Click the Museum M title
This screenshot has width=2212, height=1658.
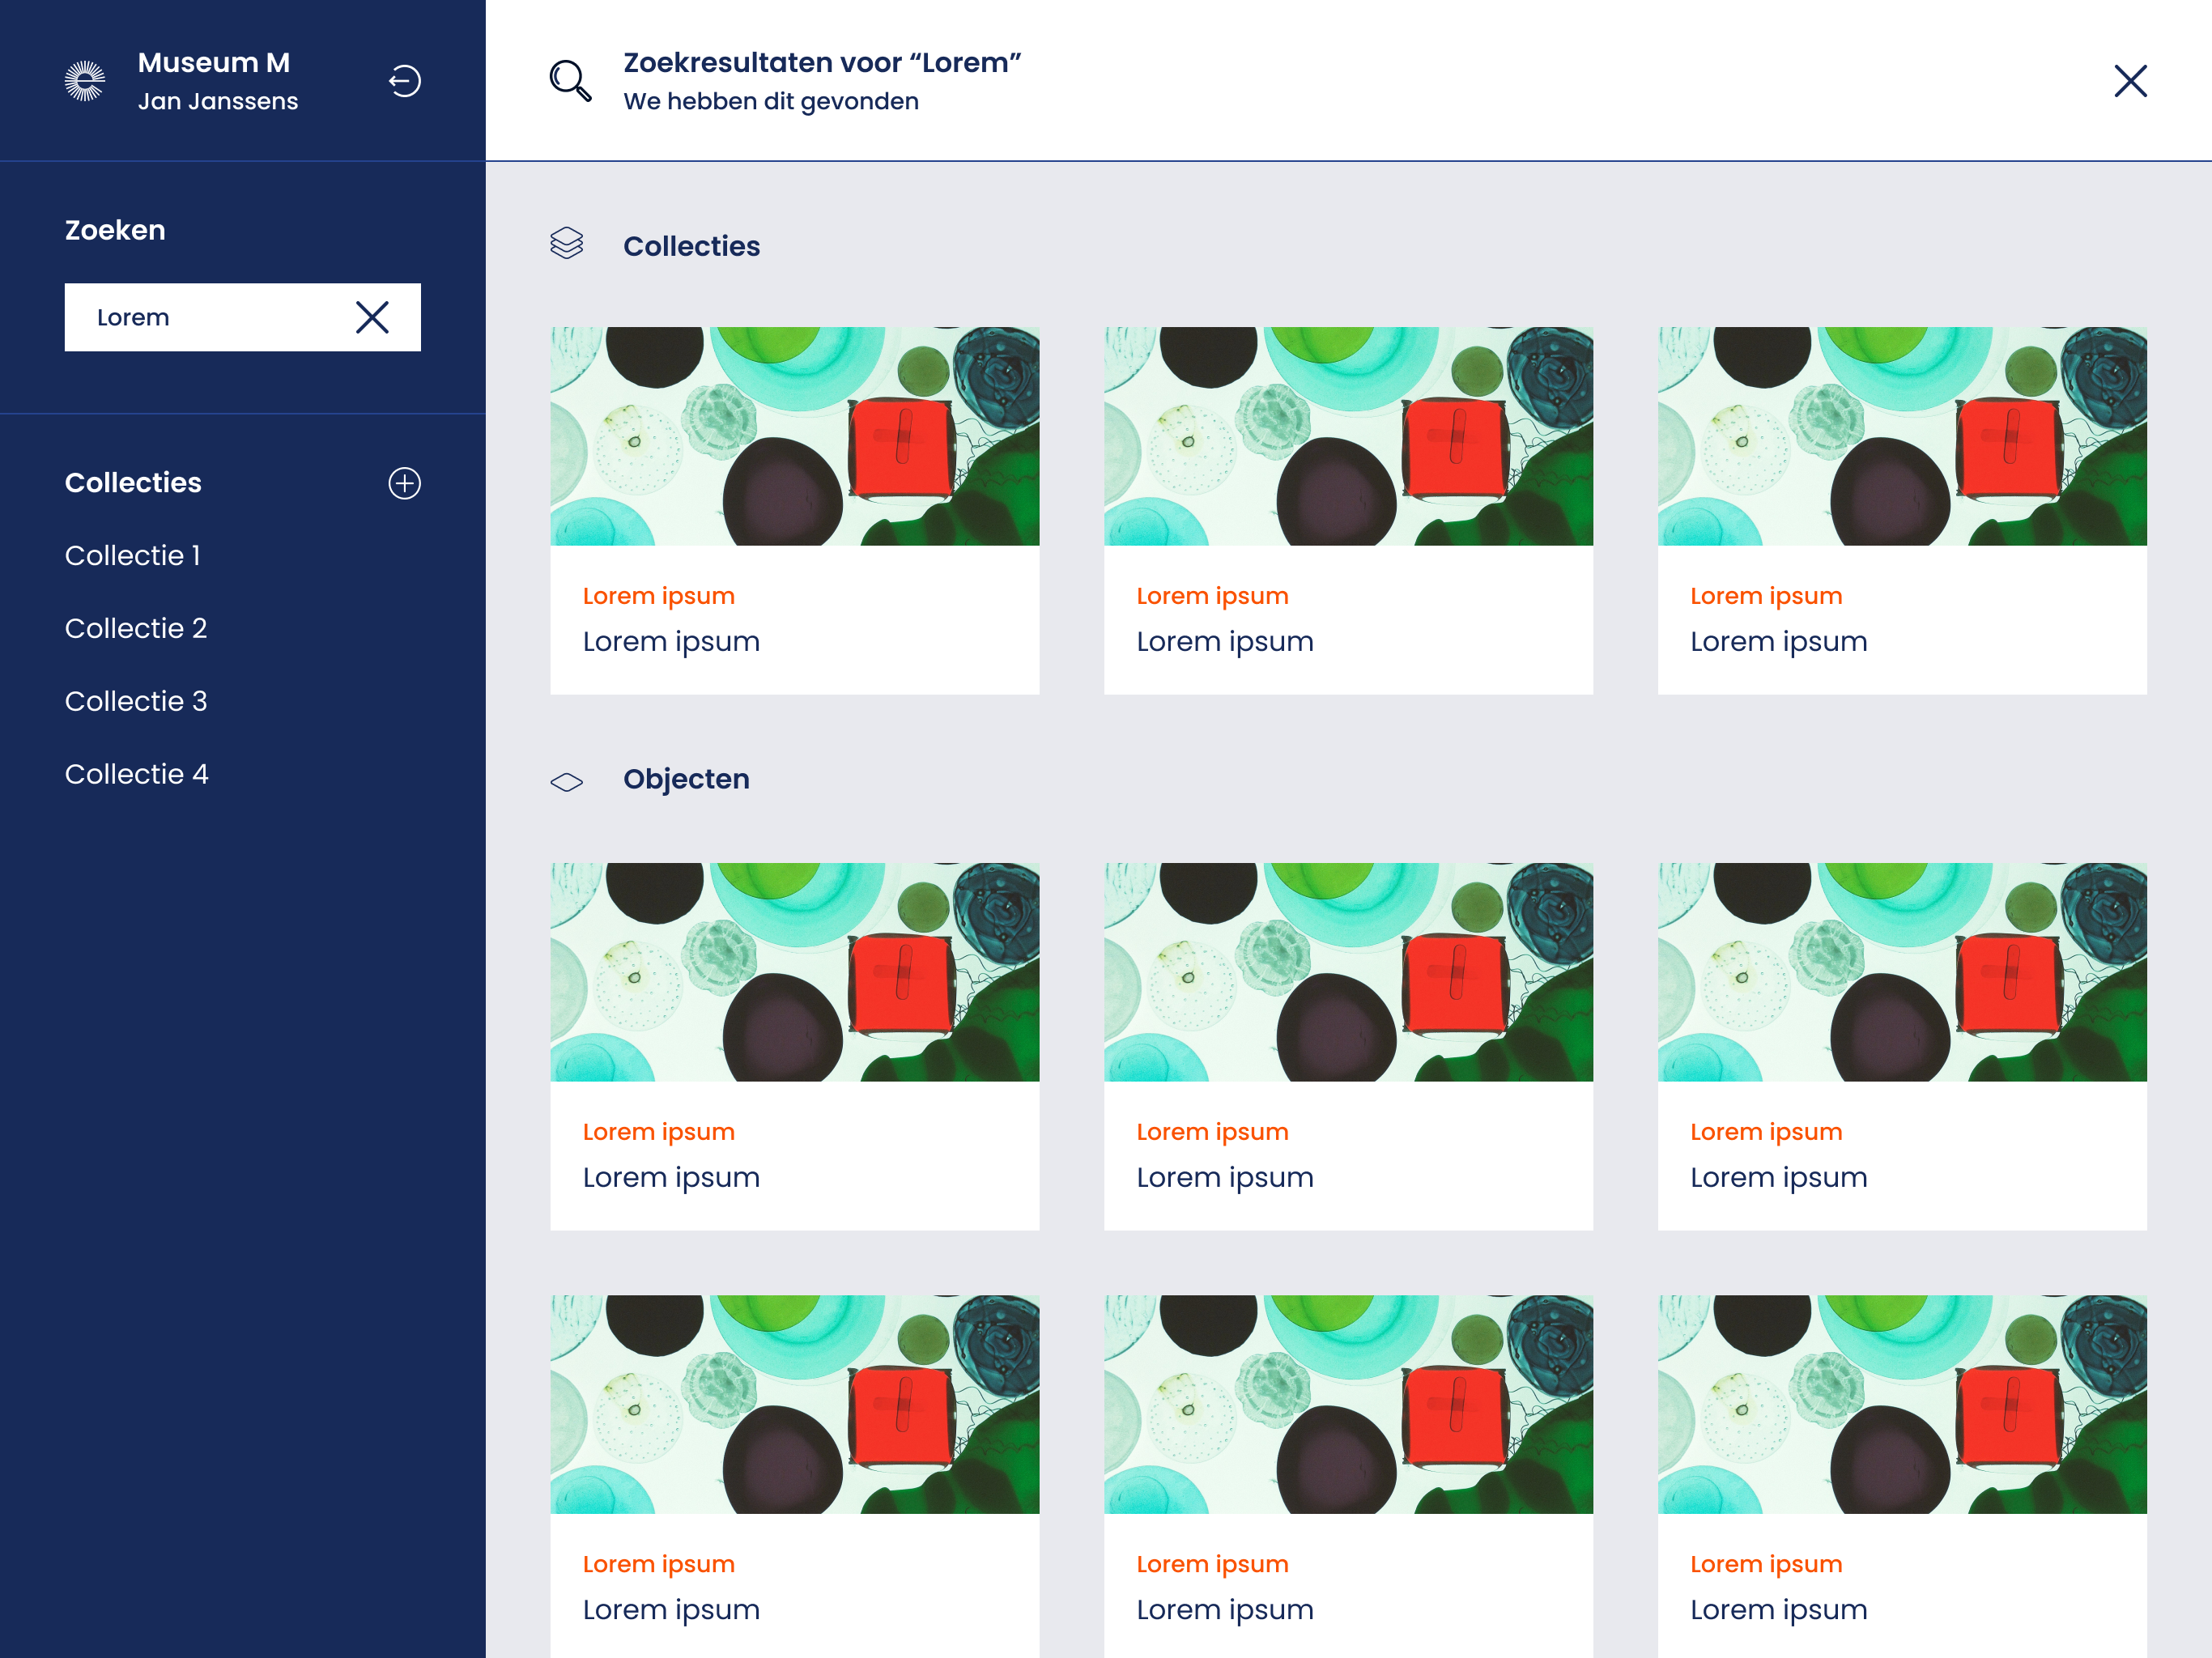[214, 62]
